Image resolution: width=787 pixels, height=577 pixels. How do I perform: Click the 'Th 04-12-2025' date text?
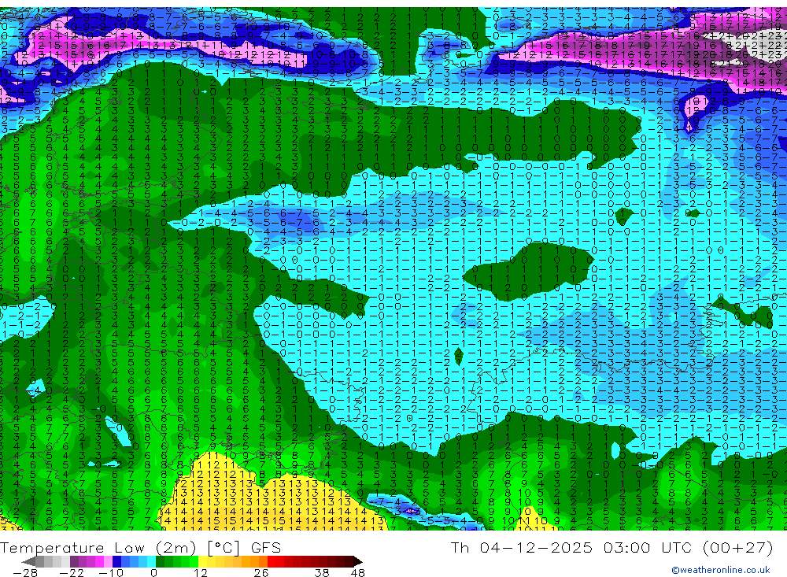pos(522,547)
